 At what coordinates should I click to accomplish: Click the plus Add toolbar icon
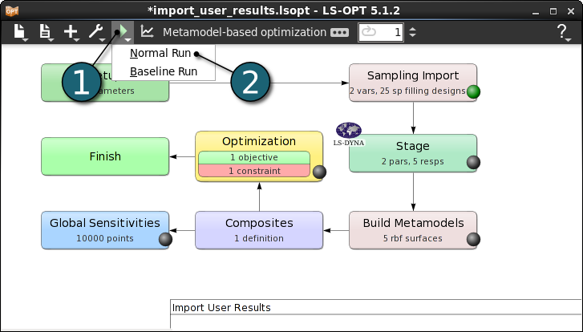pyautogui.click(x=71, y=32)
